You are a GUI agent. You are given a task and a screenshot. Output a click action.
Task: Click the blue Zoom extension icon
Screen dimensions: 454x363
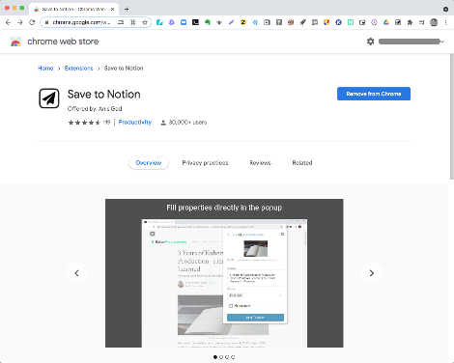coord(184,22)
